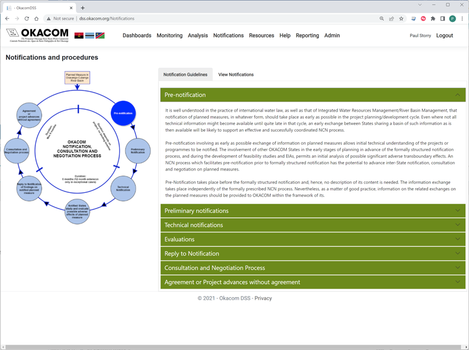Toggle the browser side panel
This screenshot has width=469, height=350.
[x=443, y=18]
